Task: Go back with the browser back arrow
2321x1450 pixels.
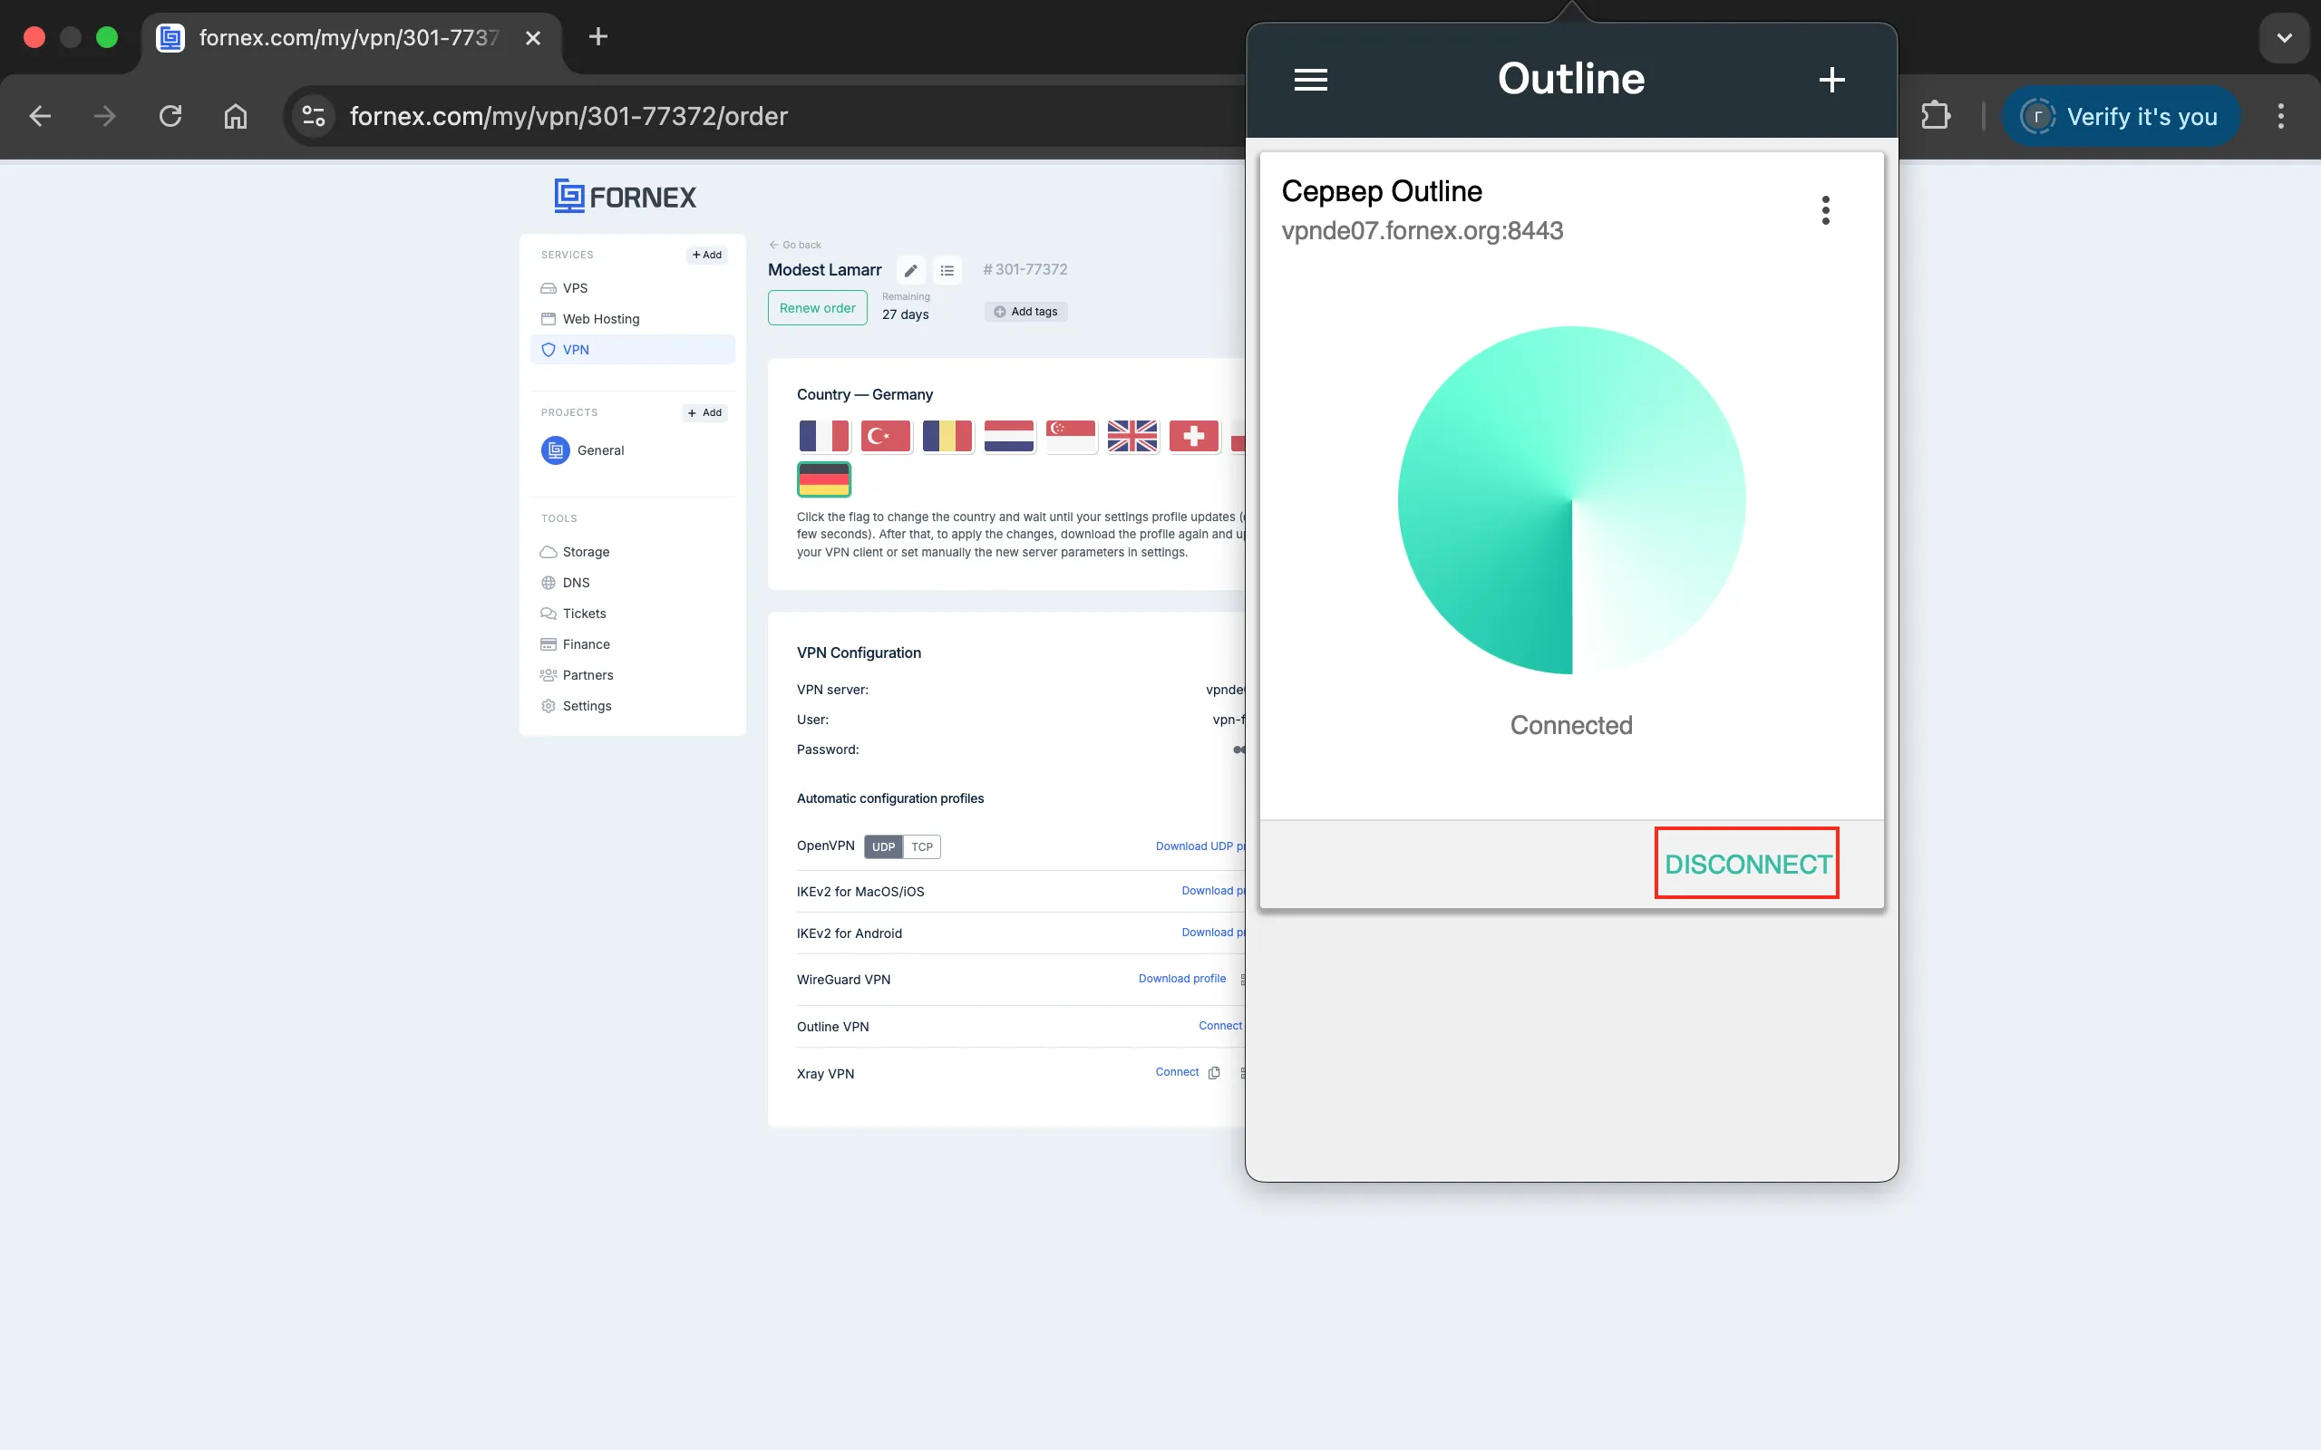Action: click(39, 116)
